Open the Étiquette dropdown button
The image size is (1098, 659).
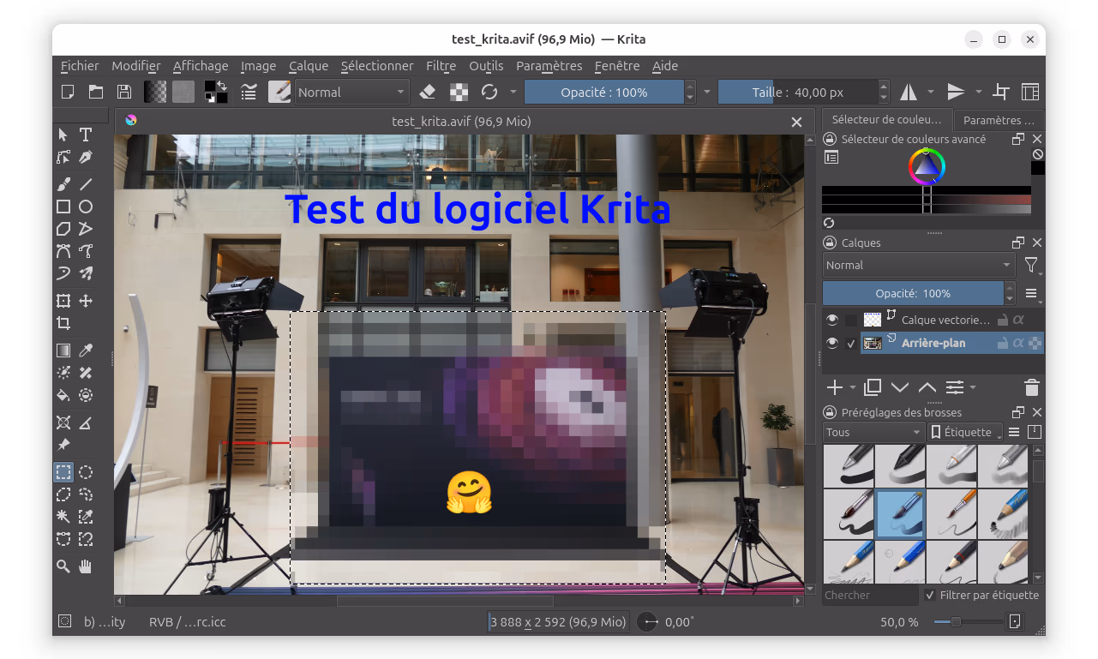click(966, 432)
